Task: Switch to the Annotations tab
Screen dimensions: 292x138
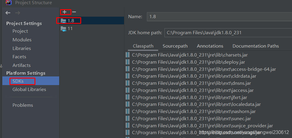Action: tap(210, 46)
